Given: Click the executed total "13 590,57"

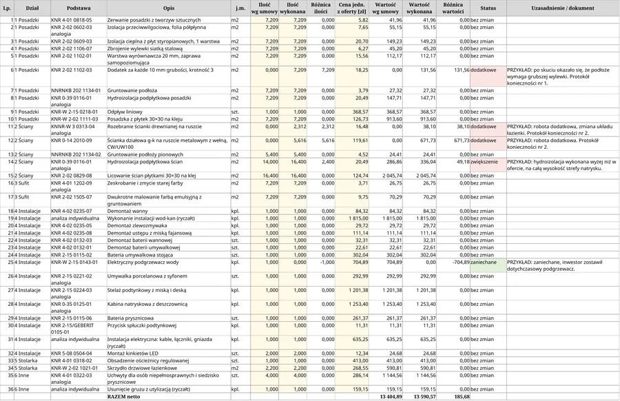Looking at the screenshot, I should [x=420, y=397].
